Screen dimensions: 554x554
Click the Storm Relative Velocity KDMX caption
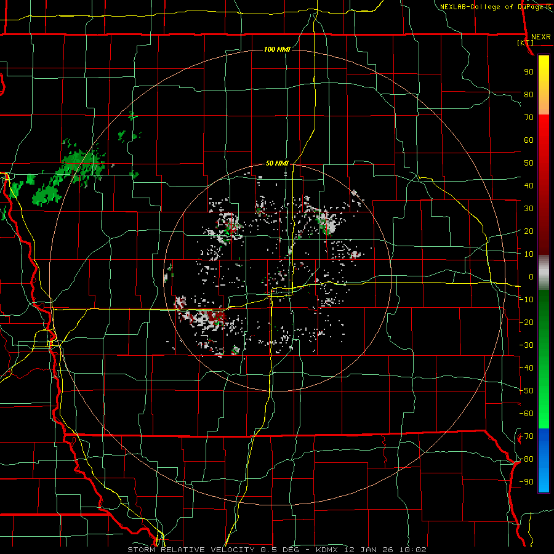point(276,550)
